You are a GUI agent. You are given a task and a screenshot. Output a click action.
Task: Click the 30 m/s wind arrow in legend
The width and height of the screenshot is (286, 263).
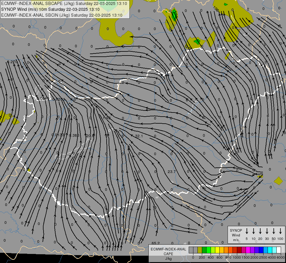(x=267, y=231)
